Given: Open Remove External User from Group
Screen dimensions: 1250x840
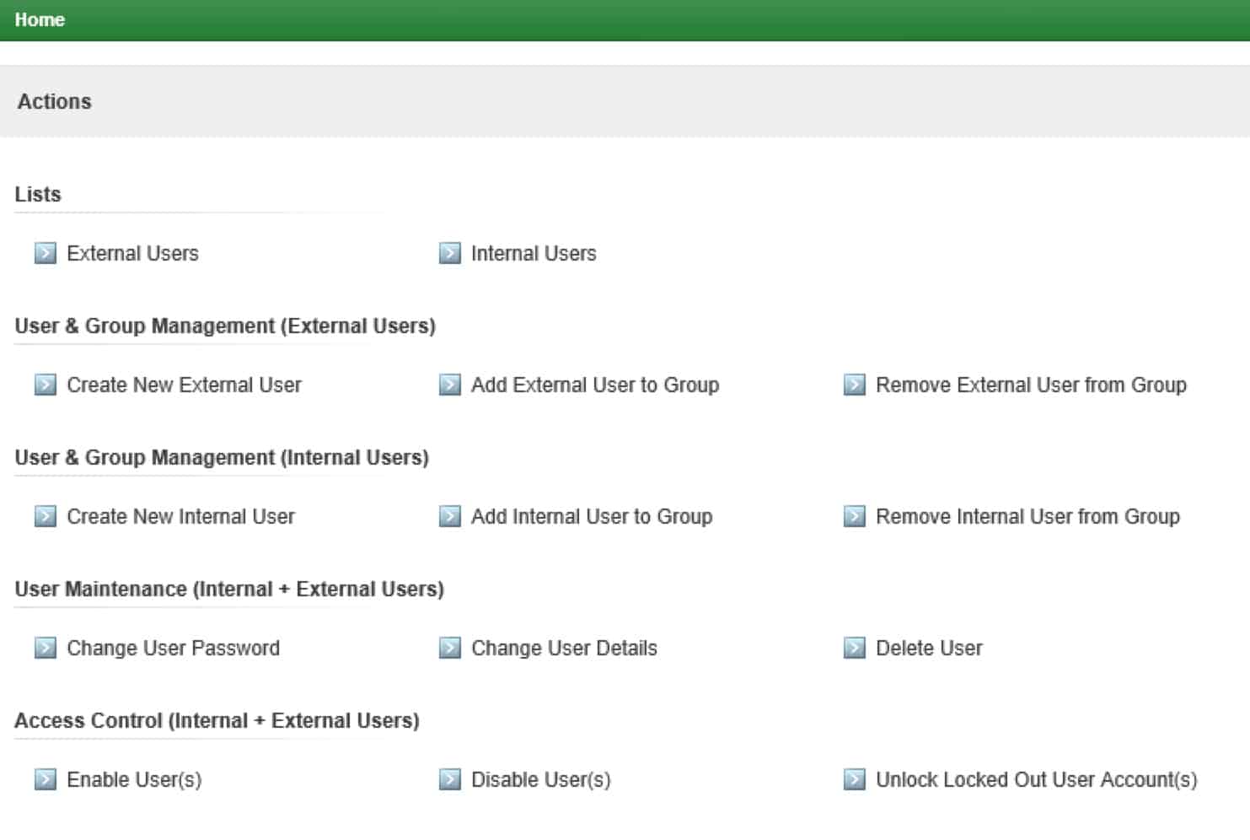Looking at the screenshot, I should tap(1030, 385).
